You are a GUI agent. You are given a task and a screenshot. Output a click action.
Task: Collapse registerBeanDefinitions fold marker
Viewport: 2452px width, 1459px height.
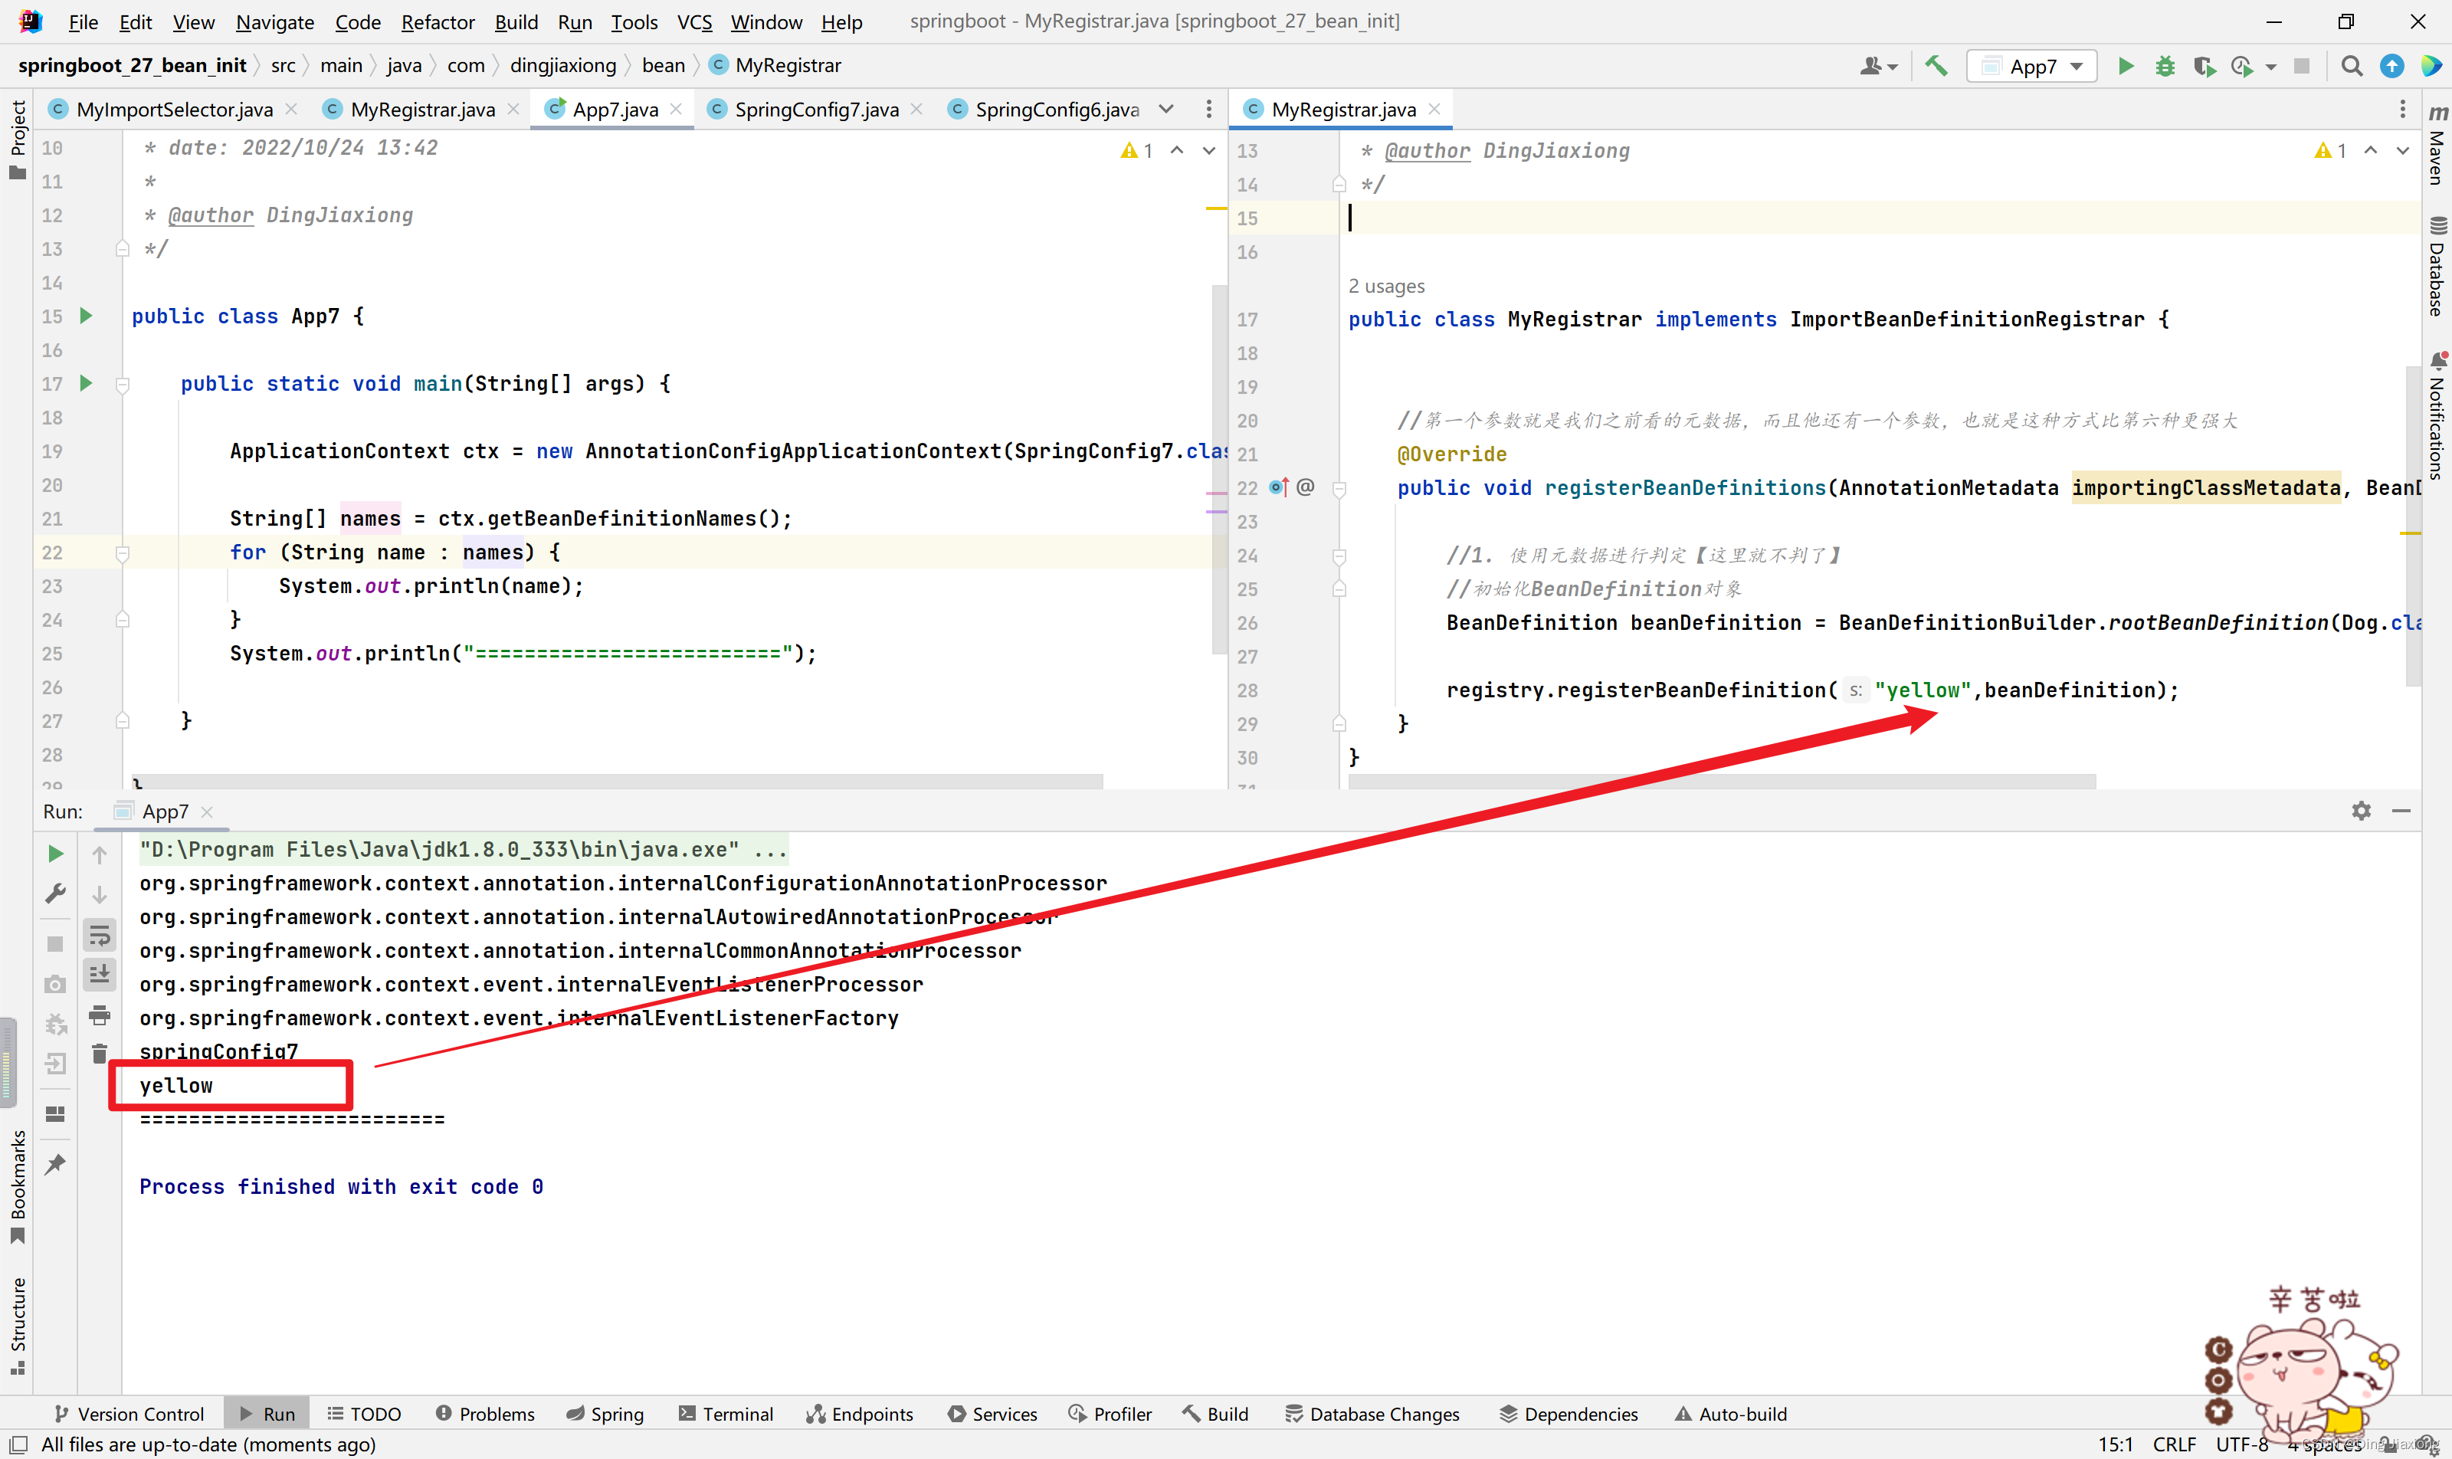coord(1339,489)
